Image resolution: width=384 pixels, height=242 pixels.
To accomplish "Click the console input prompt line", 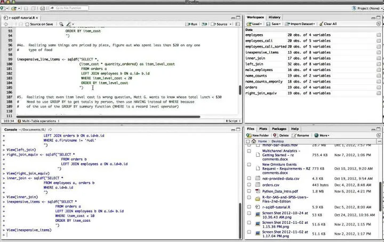I will 122,235.
